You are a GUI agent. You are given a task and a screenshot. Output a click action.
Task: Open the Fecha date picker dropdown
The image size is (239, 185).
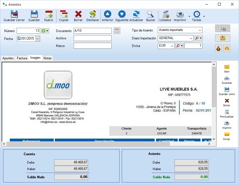38,39
